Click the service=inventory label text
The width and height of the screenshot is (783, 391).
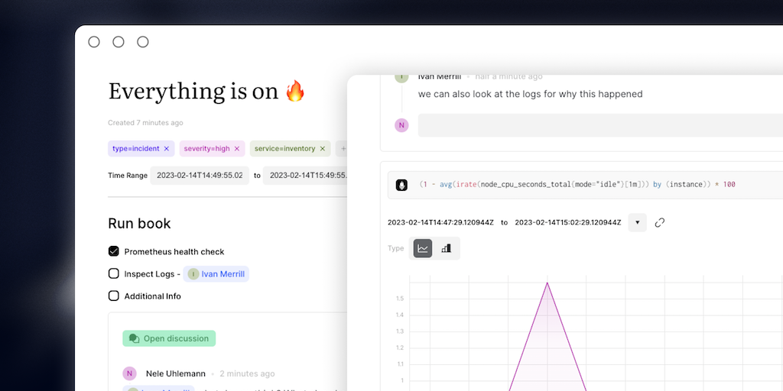[x=284, y=149]
